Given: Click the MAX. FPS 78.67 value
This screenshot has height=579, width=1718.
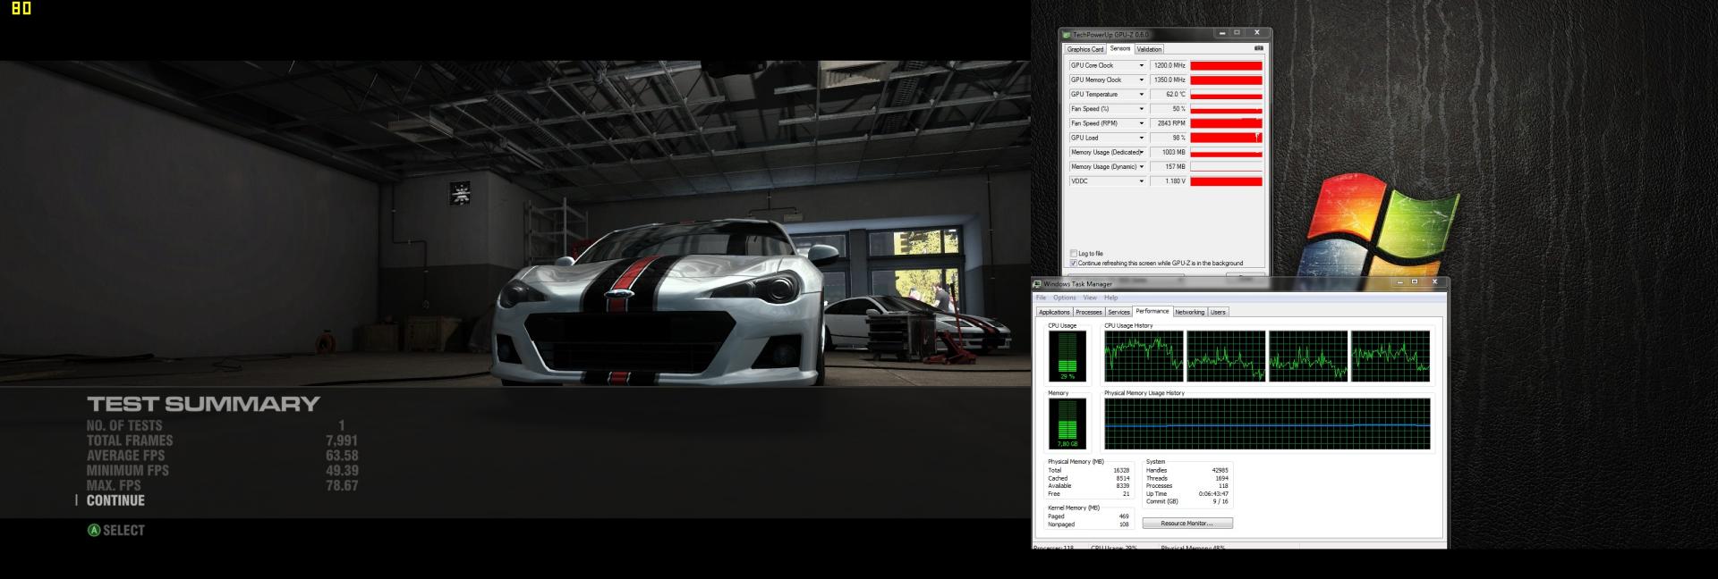Looking at the screenshot, I should 342,486.
